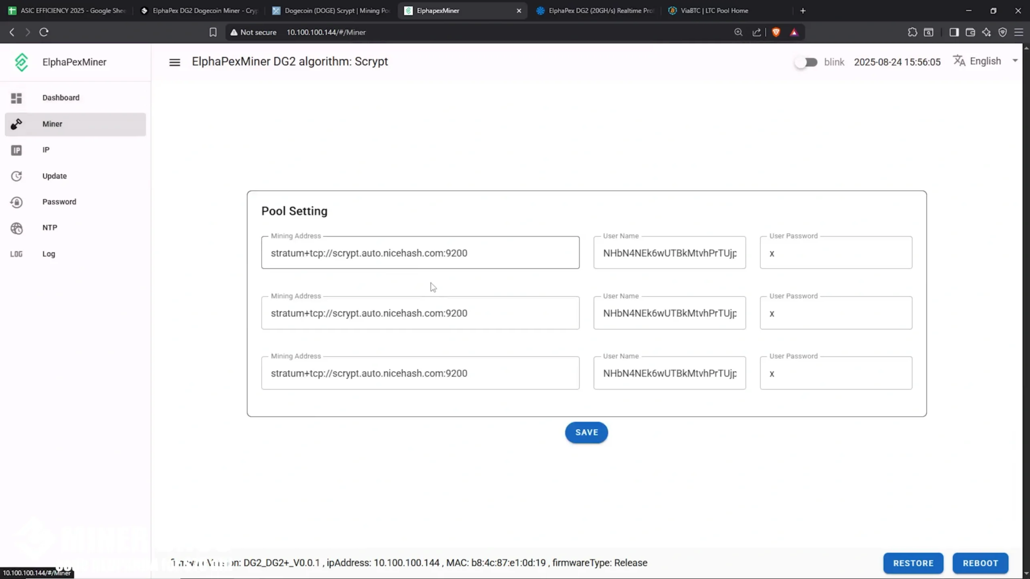Image resolution: width=1030 pixels, height=579 pixels.
Task: Open the Password menu item
Action: pos(75,202)
